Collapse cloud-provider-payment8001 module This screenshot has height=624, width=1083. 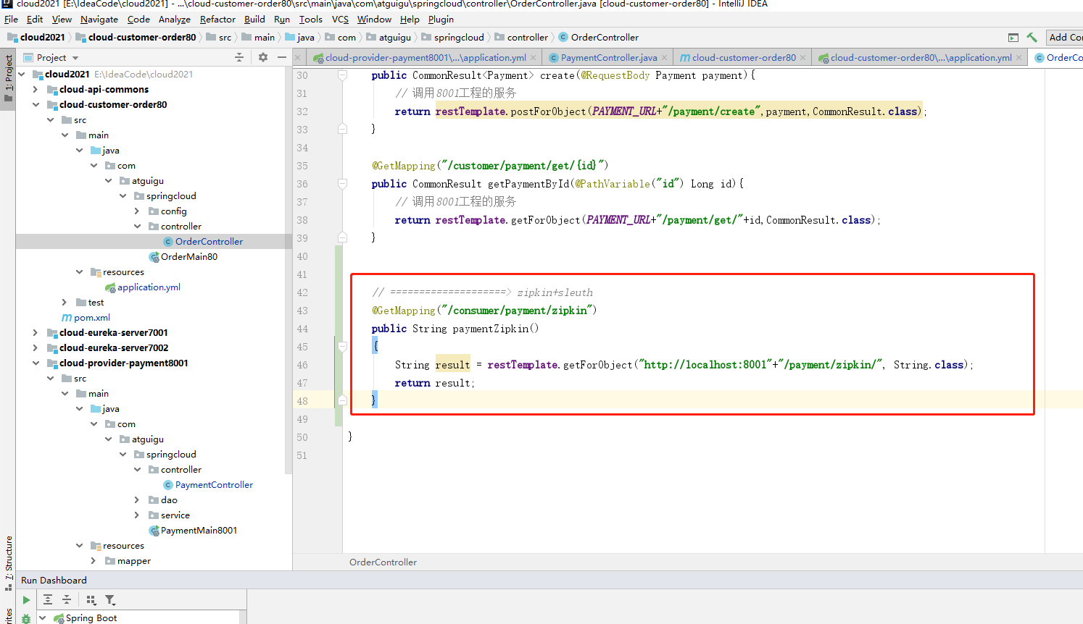pyautogui.click(x=36, y=363)
